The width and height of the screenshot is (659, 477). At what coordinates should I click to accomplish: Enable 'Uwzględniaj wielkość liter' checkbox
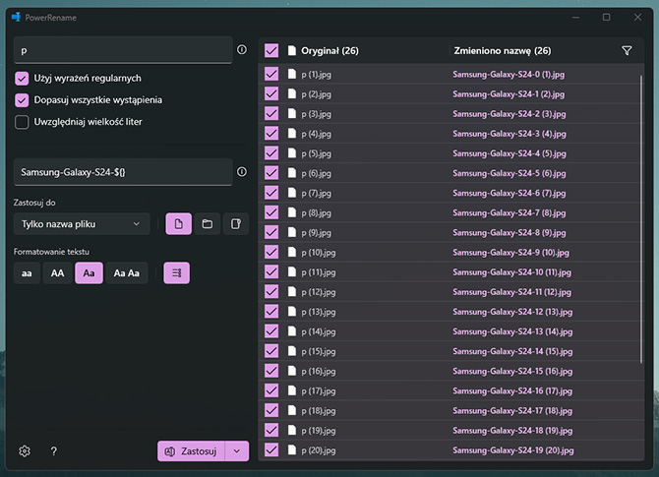click(x=22, y=122)
